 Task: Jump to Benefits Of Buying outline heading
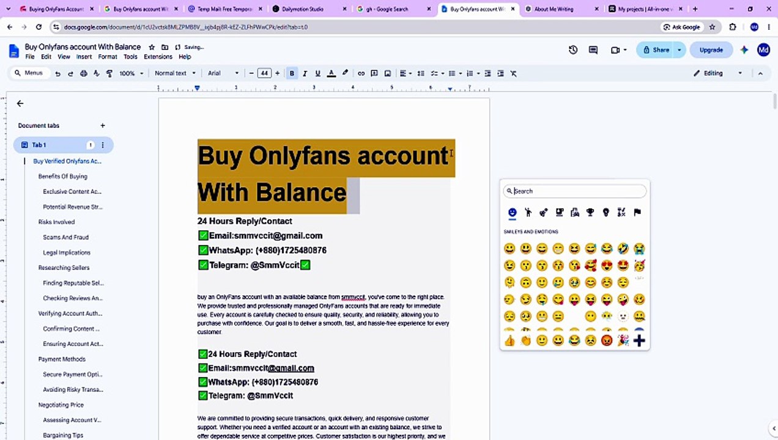(62, 176)
